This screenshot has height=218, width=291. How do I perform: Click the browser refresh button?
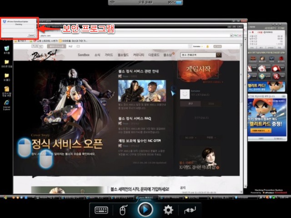[236, 35]
